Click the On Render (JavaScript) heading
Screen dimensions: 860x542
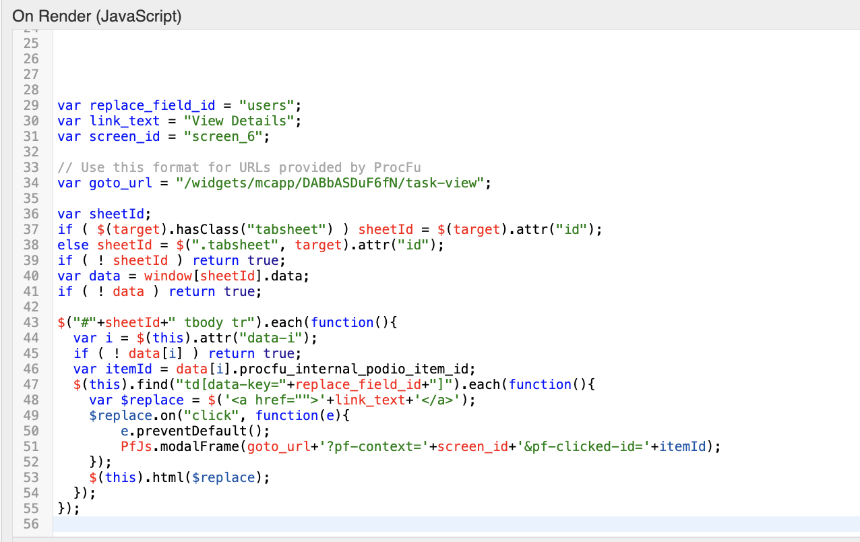pos(97,16)
